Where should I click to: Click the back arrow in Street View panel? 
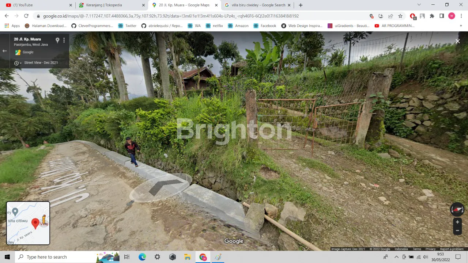5,51
